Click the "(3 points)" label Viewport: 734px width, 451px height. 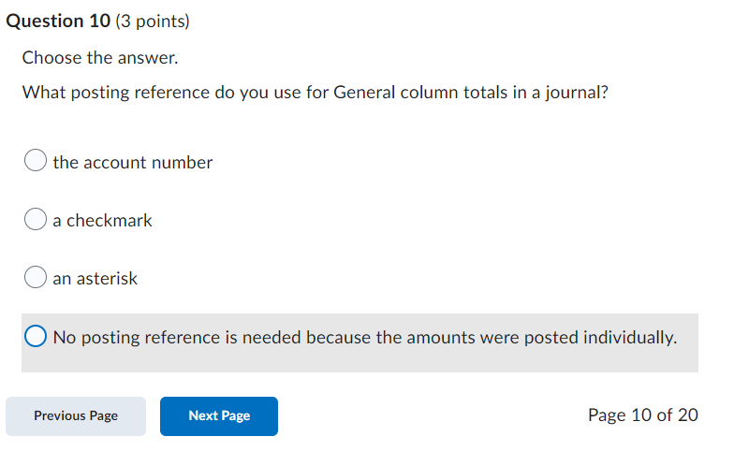tap(152, 21)
